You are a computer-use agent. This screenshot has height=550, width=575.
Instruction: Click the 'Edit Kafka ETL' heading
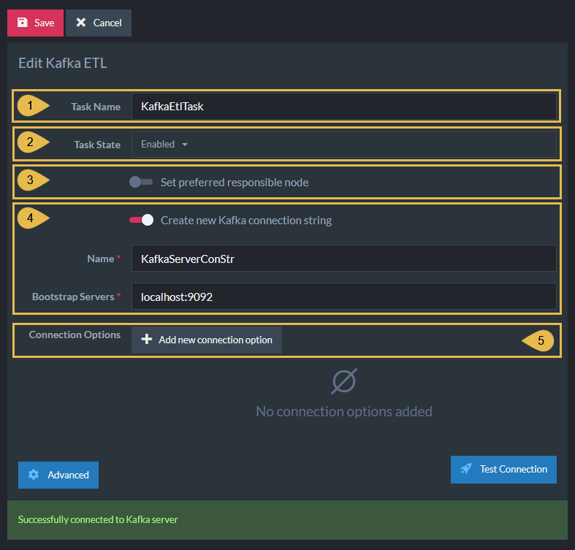[63, 63]
